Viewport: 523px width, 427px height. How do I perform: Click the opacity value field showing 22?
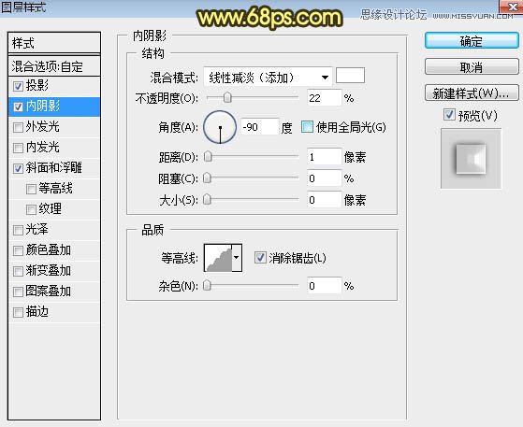325,98
